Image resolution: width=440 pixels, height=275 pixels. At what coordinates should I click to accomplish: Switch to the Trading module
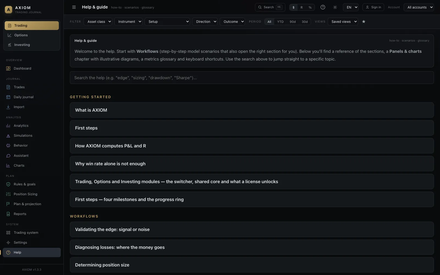[x=32, y=26]
